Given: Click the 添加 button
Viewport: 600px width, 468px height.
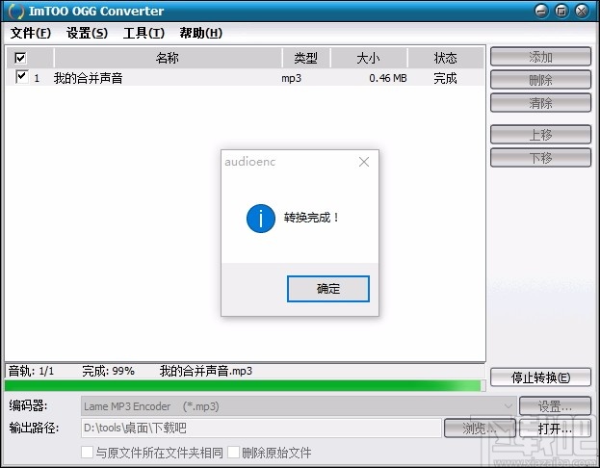Looking at the screenshot, I should pos(540,57).
